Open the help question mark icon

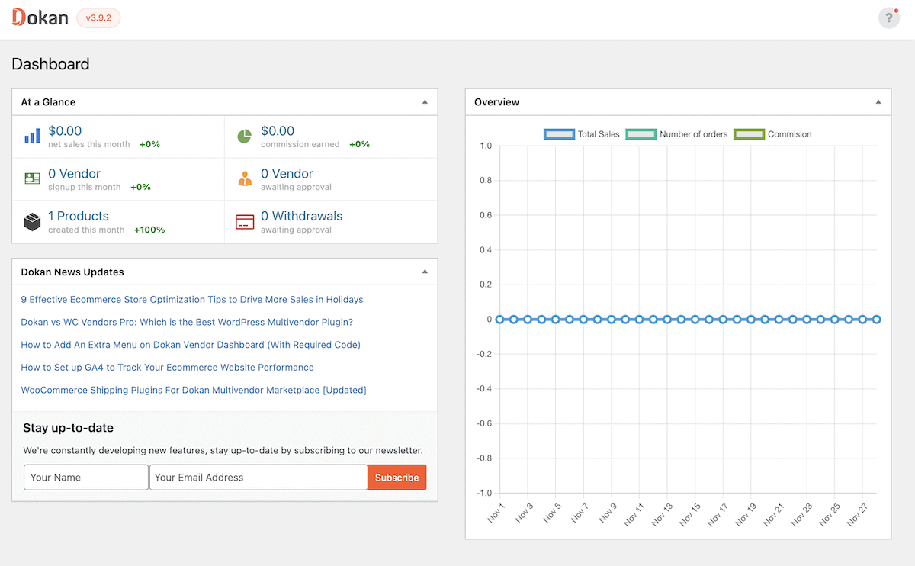[x=889, y=18]
